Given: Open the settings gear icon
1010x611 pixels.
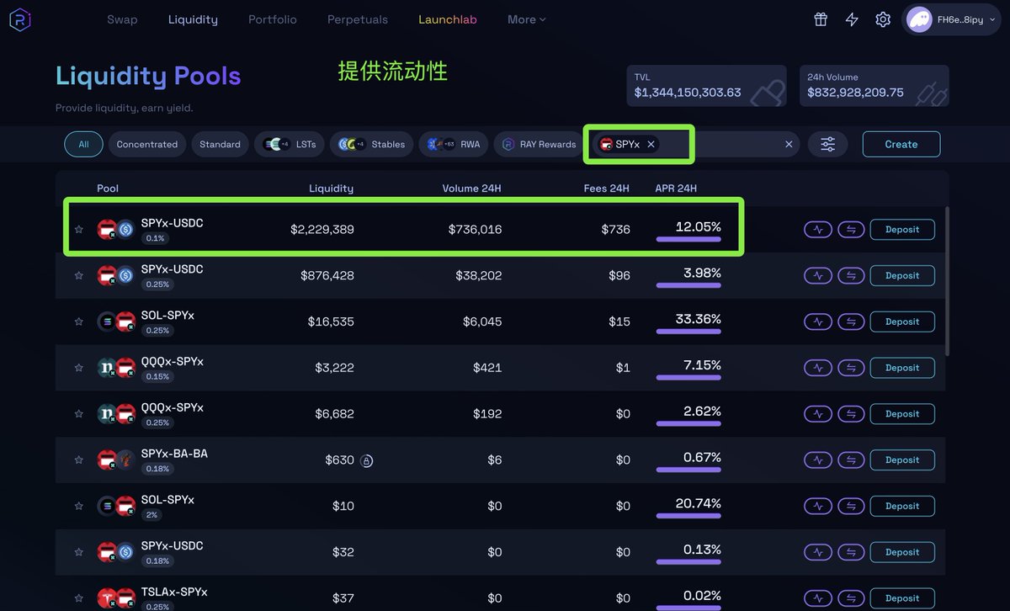Looking at the screenshot, I should [883, 19].
